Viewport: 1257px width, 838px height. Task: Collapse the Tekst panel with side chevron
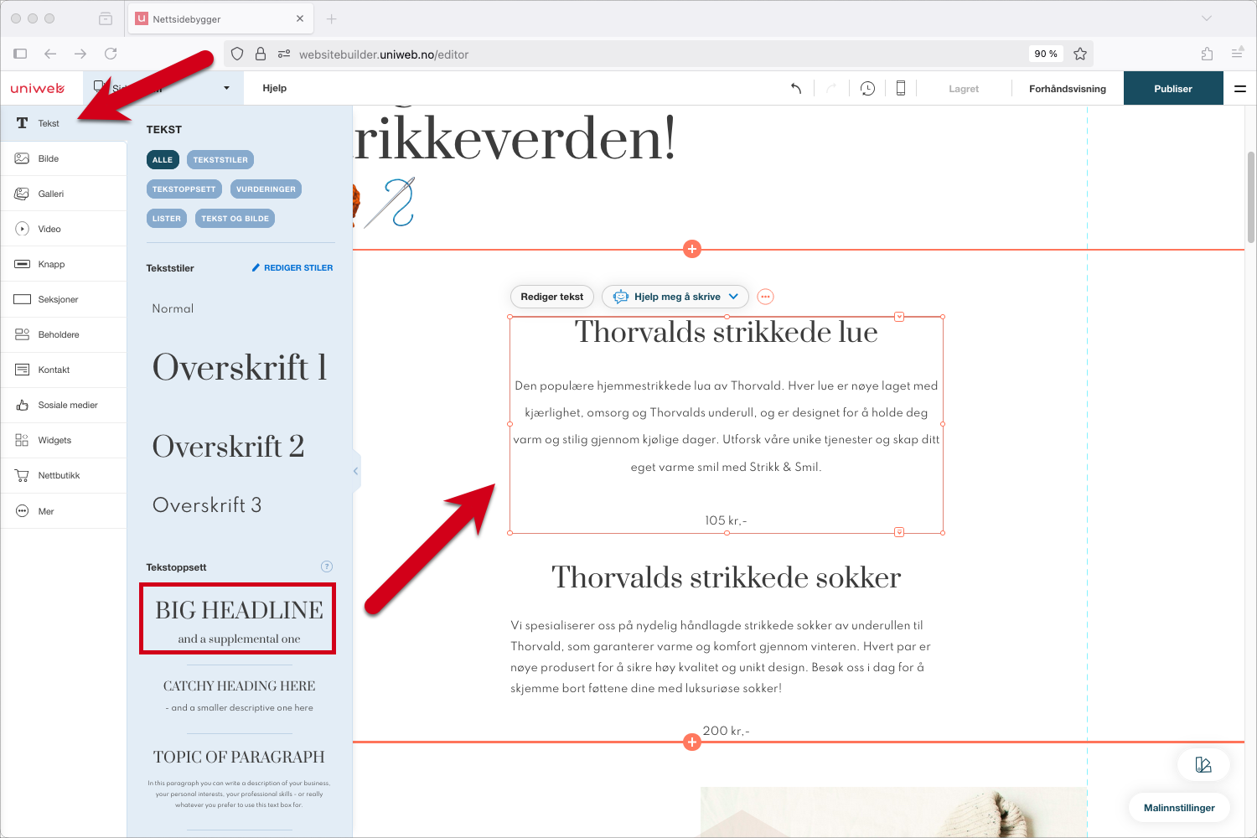pyautogui.click(x=356, y=471)
